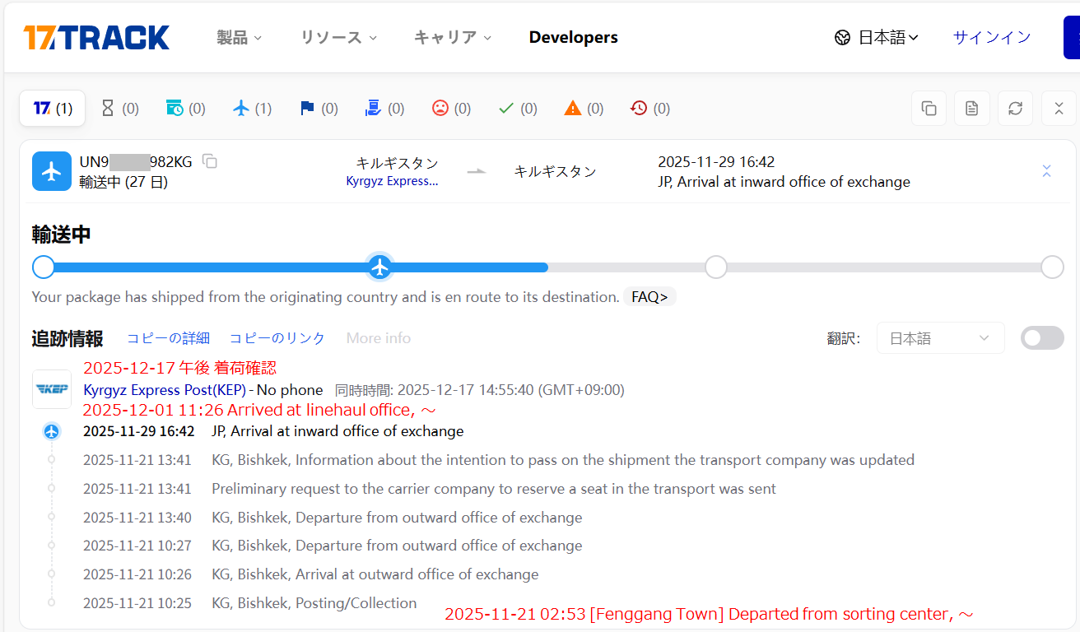Click コピーの詳細 link
The height and width of the screenshot is (632, 1080).
(x=168, y=338)
